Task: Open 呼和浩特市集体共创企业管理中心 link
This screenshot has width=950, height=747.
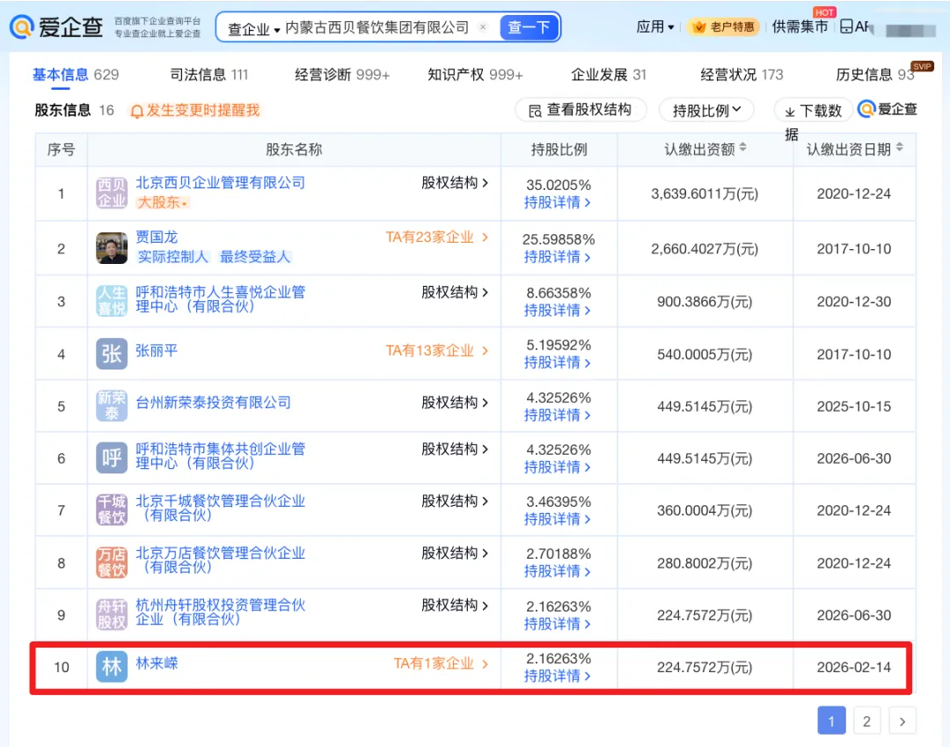Action: [220, 456]
